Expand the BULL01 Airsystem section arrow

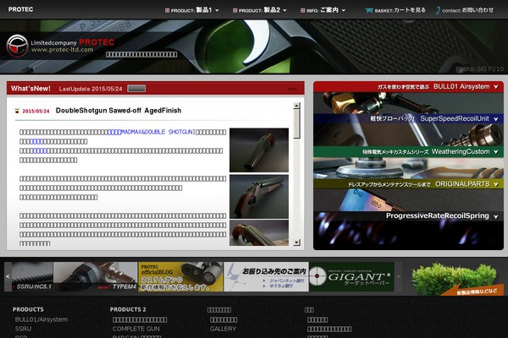(x=496, y=87)
